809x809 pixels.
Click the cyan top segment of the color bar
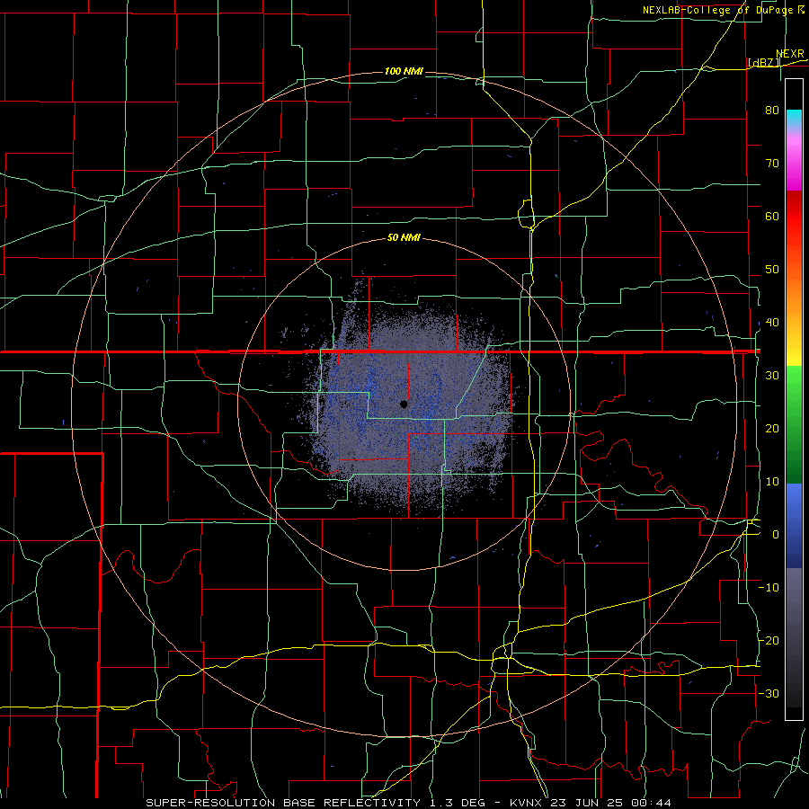(794, 119)
